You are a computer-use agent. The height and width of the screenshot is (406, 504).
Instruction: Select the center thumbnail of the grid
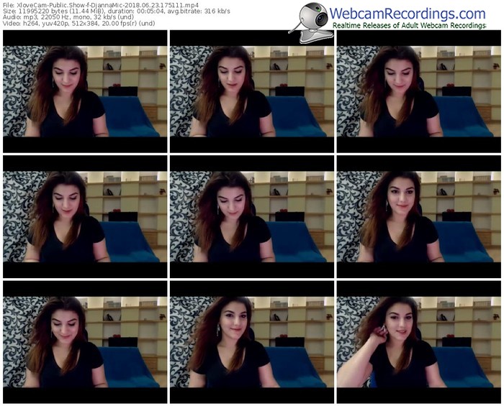(x=251, y=216)
